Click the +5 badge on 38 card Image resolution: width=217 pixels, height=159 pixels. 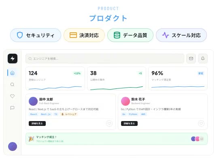[140, 73]
